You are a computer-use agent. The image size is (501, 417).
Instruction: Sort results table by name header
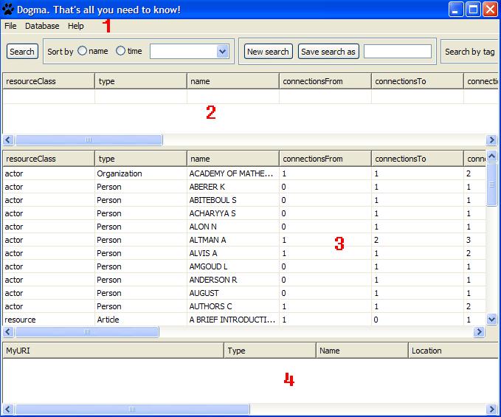tap(233, 159)
